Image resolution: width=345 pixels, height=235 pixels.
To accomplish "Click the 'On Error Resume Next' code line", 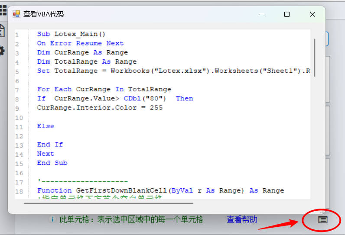I will coord(80,43).
